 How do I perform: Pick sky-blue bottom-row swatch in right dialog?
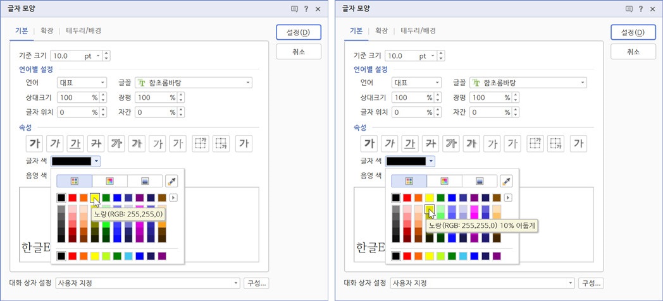tap(464, 256)
